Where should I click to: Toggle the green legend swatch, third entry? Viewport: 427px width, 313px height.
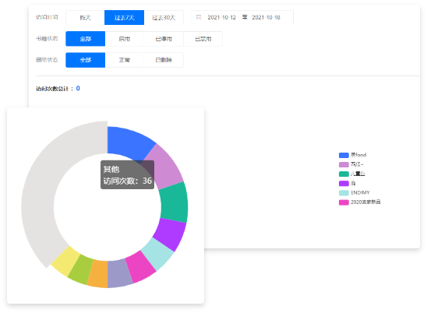point(344,174)
